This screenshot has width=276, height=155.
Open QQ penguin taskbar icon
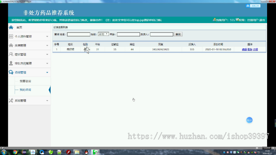coord(86,152)
